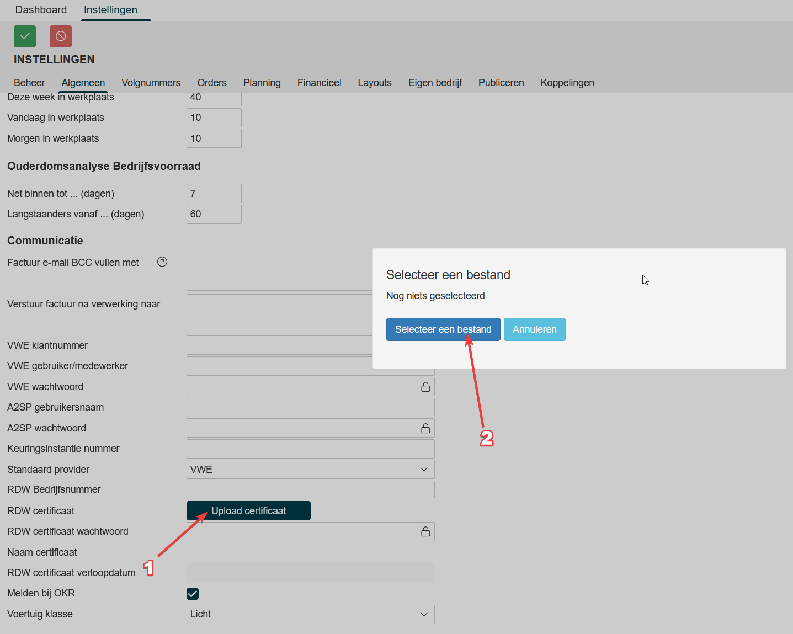Open the Eigen bedrijf tab

click(435, 83)
